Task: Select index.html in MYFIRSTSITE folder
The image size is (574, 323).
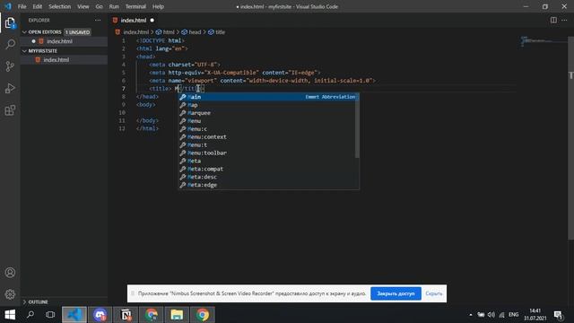Action: point(64,60)
